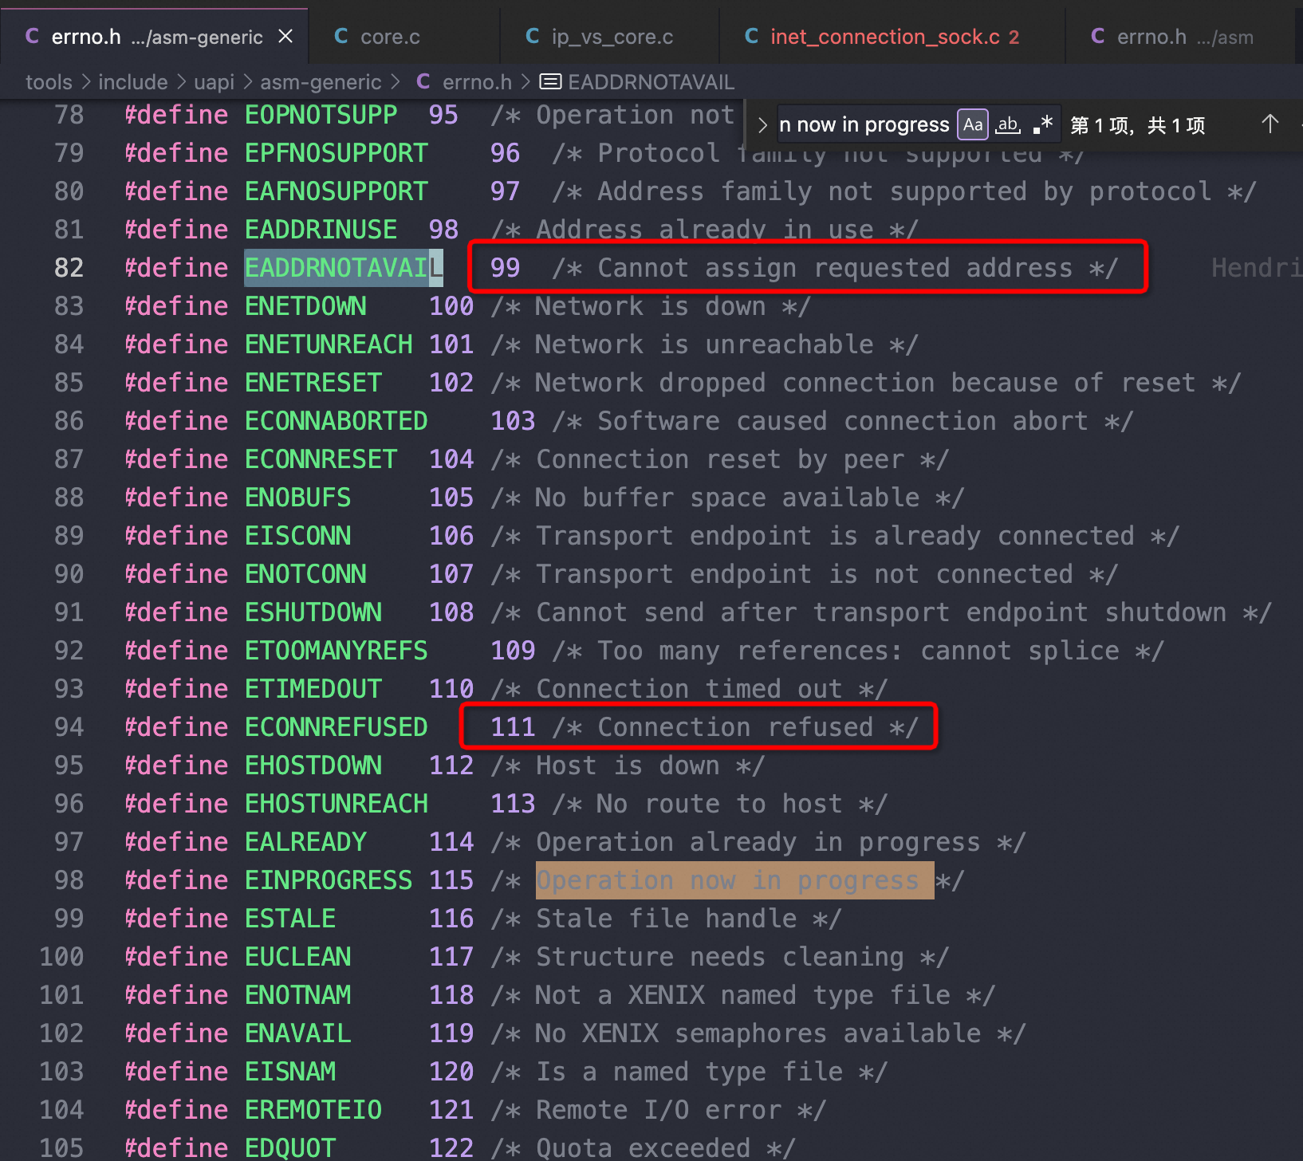Expand the Replace field using chevron

[762, 125]
